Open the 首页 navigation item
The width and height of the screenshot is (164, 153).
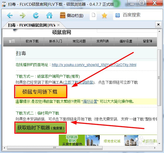click(x=12, y=41)
